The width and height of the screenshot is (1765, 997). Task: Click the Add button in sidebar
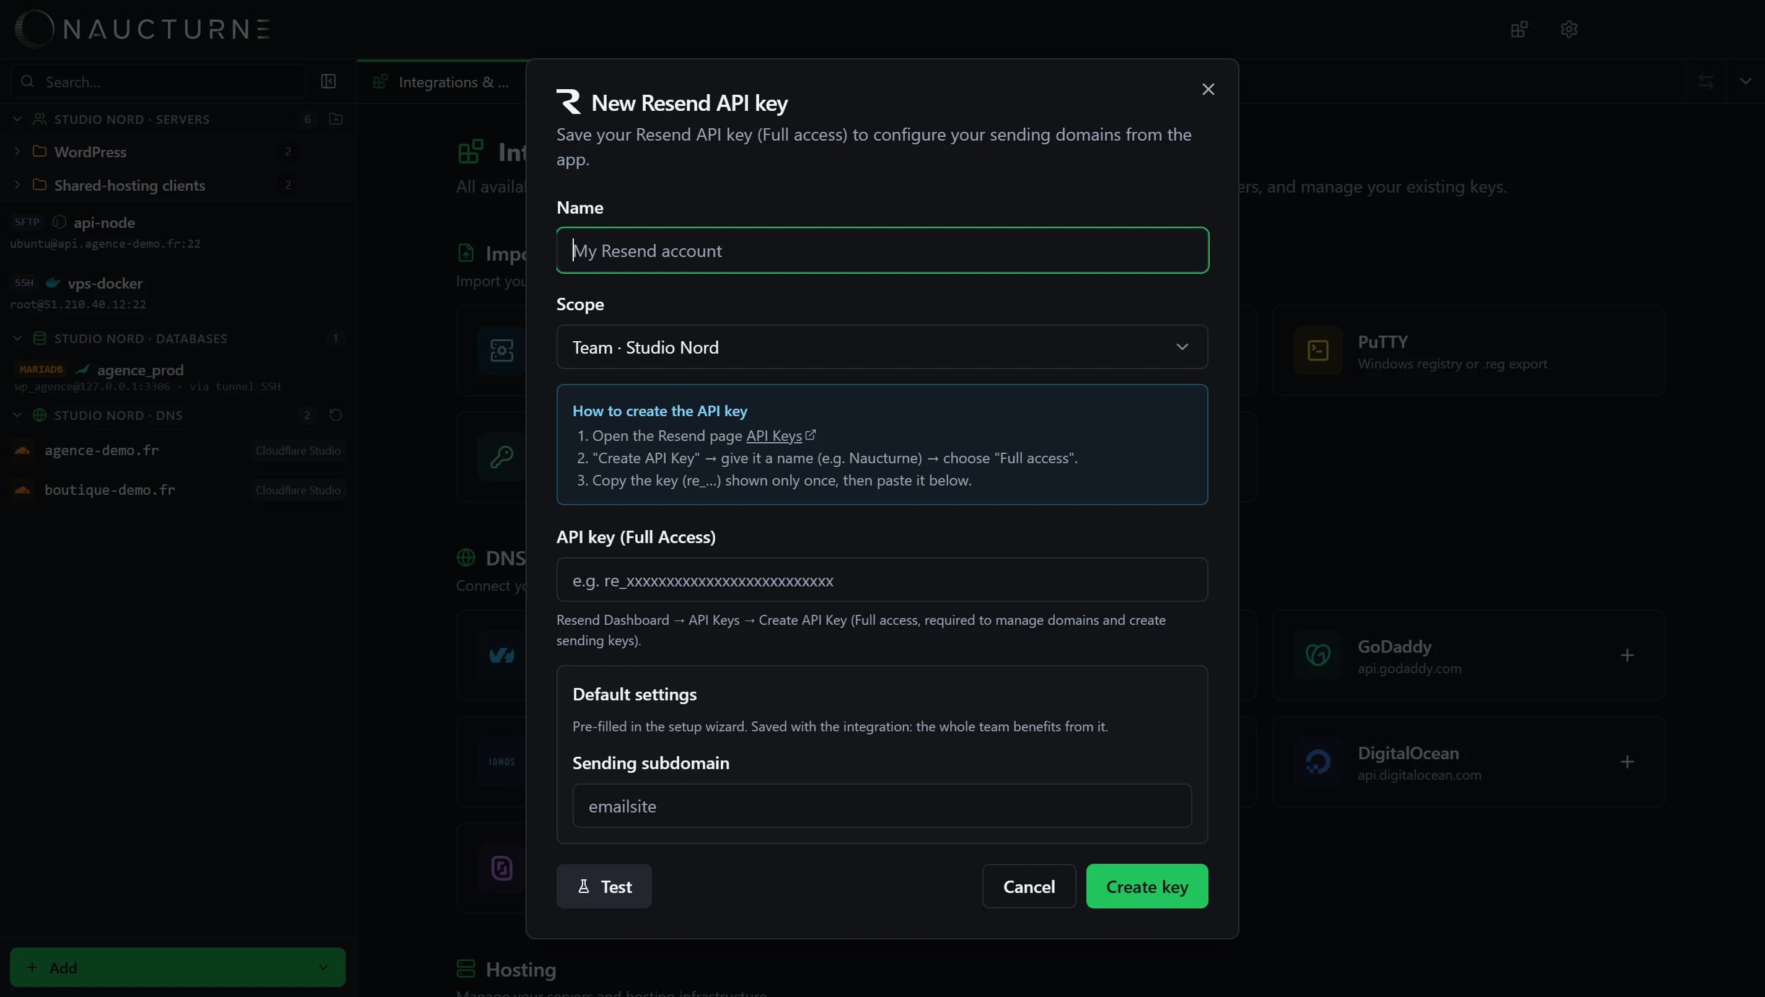177,967
